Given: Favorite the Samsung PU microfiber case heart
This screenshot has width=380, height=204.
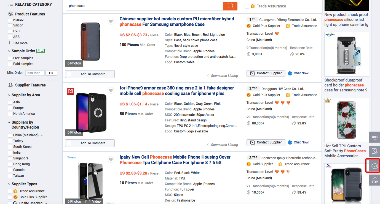Looking at the screenshot, I should click(x=111, y=21).
